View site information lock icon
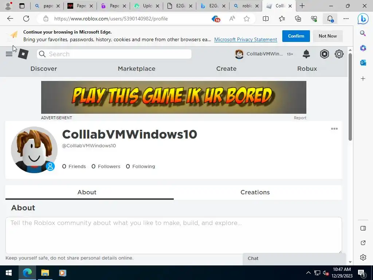This screenshot has height=280, width=373. 46,19
